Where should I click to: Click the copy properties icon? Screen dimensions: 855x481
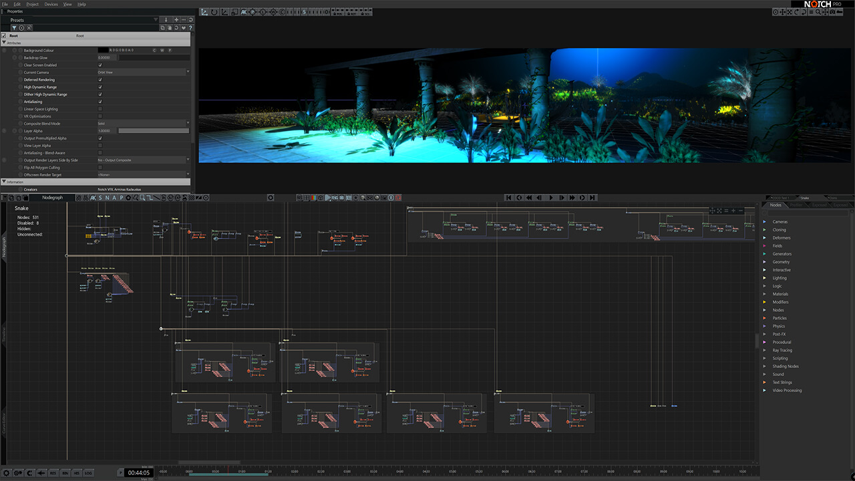(x=163, y=27)
